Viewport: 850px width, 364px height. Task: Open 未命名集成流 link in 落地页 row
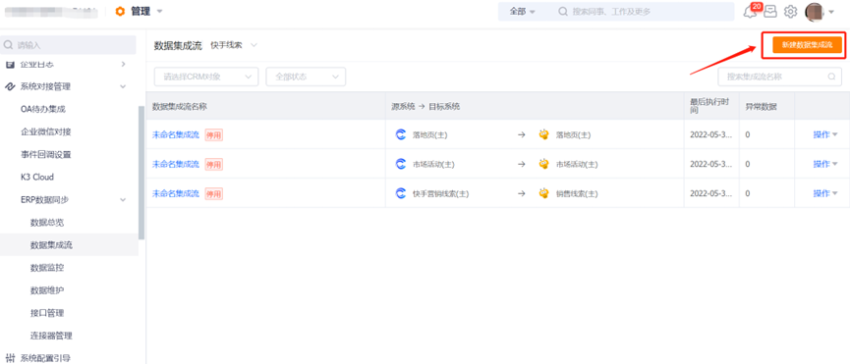(x=176, y=134)
